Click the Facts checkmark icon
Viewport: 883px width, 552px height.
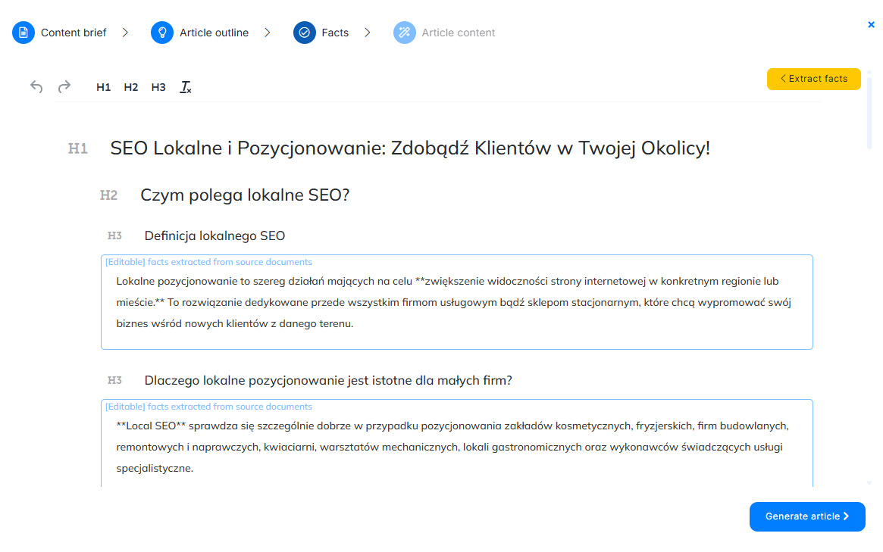point(305,33)
